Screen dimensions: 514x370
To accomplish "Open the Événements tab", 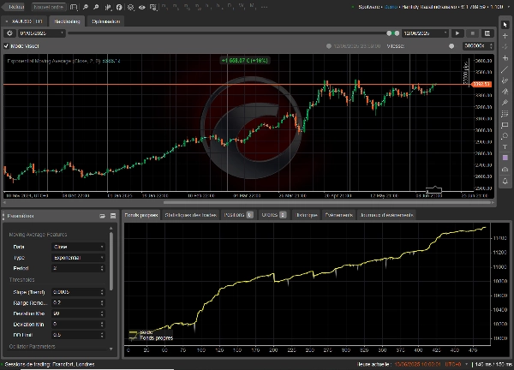I will pyautogui.click(x=339, y=215).
